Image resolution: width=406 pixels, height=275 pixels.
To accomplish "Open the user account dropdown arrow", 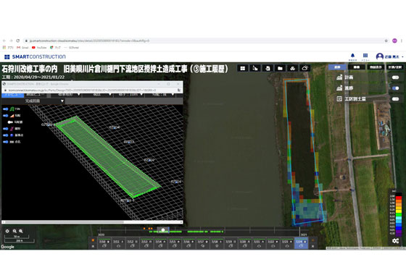I will click(x=402, y=56).
